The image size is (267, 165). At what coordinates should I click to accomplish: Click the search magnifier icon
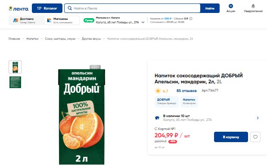pos(70,8)
